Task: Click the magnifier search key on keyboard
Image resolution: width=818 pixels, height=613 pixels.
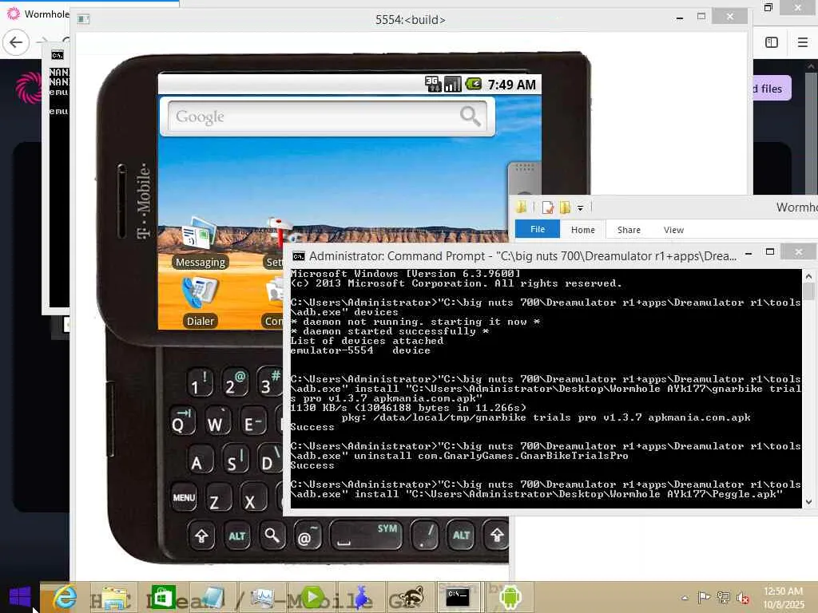Action: 272,535
